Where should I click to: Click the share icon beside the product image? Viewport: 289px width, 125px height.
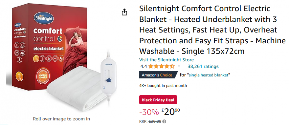(124, 12)
